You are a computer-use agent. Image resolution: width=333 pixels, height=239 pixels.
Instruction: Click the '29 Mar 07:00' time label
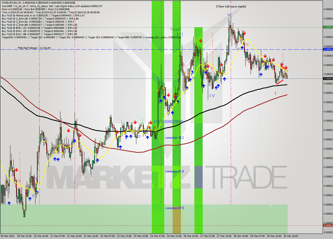257,236
